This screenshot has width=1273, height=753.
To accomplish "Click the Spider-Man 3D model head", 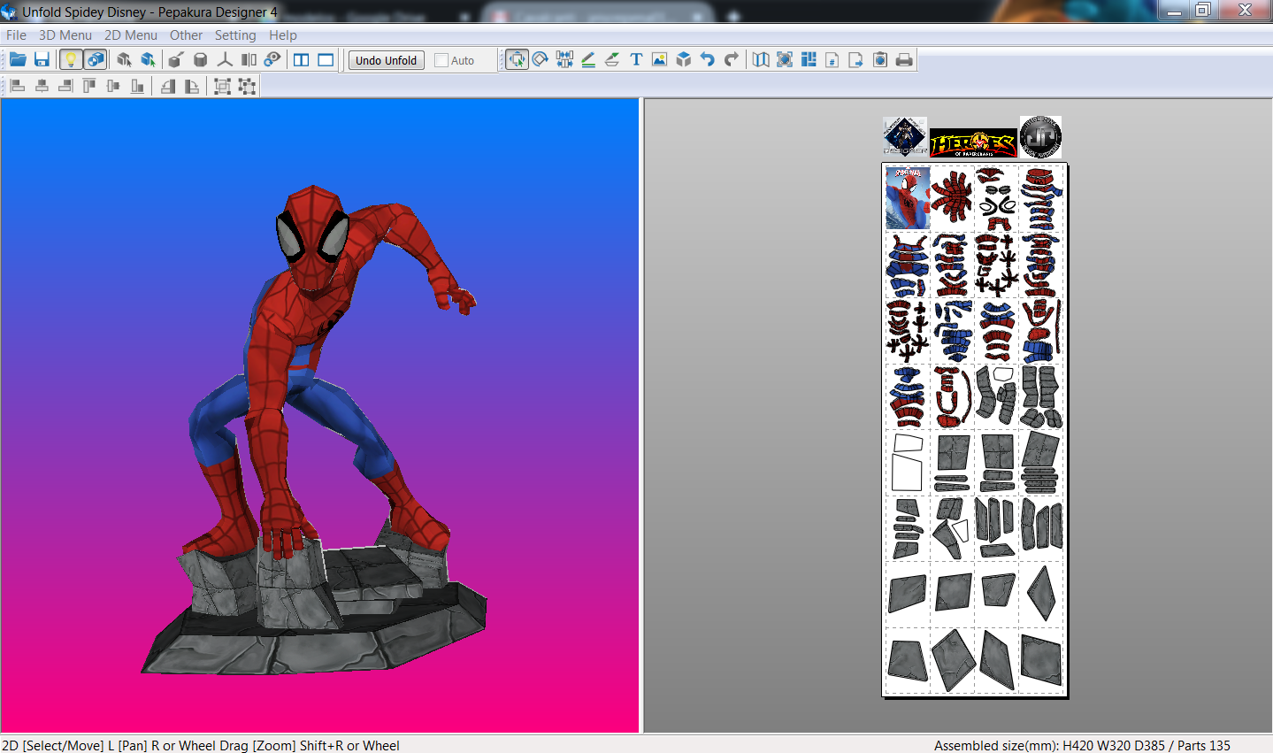I will tap(313, 237).
